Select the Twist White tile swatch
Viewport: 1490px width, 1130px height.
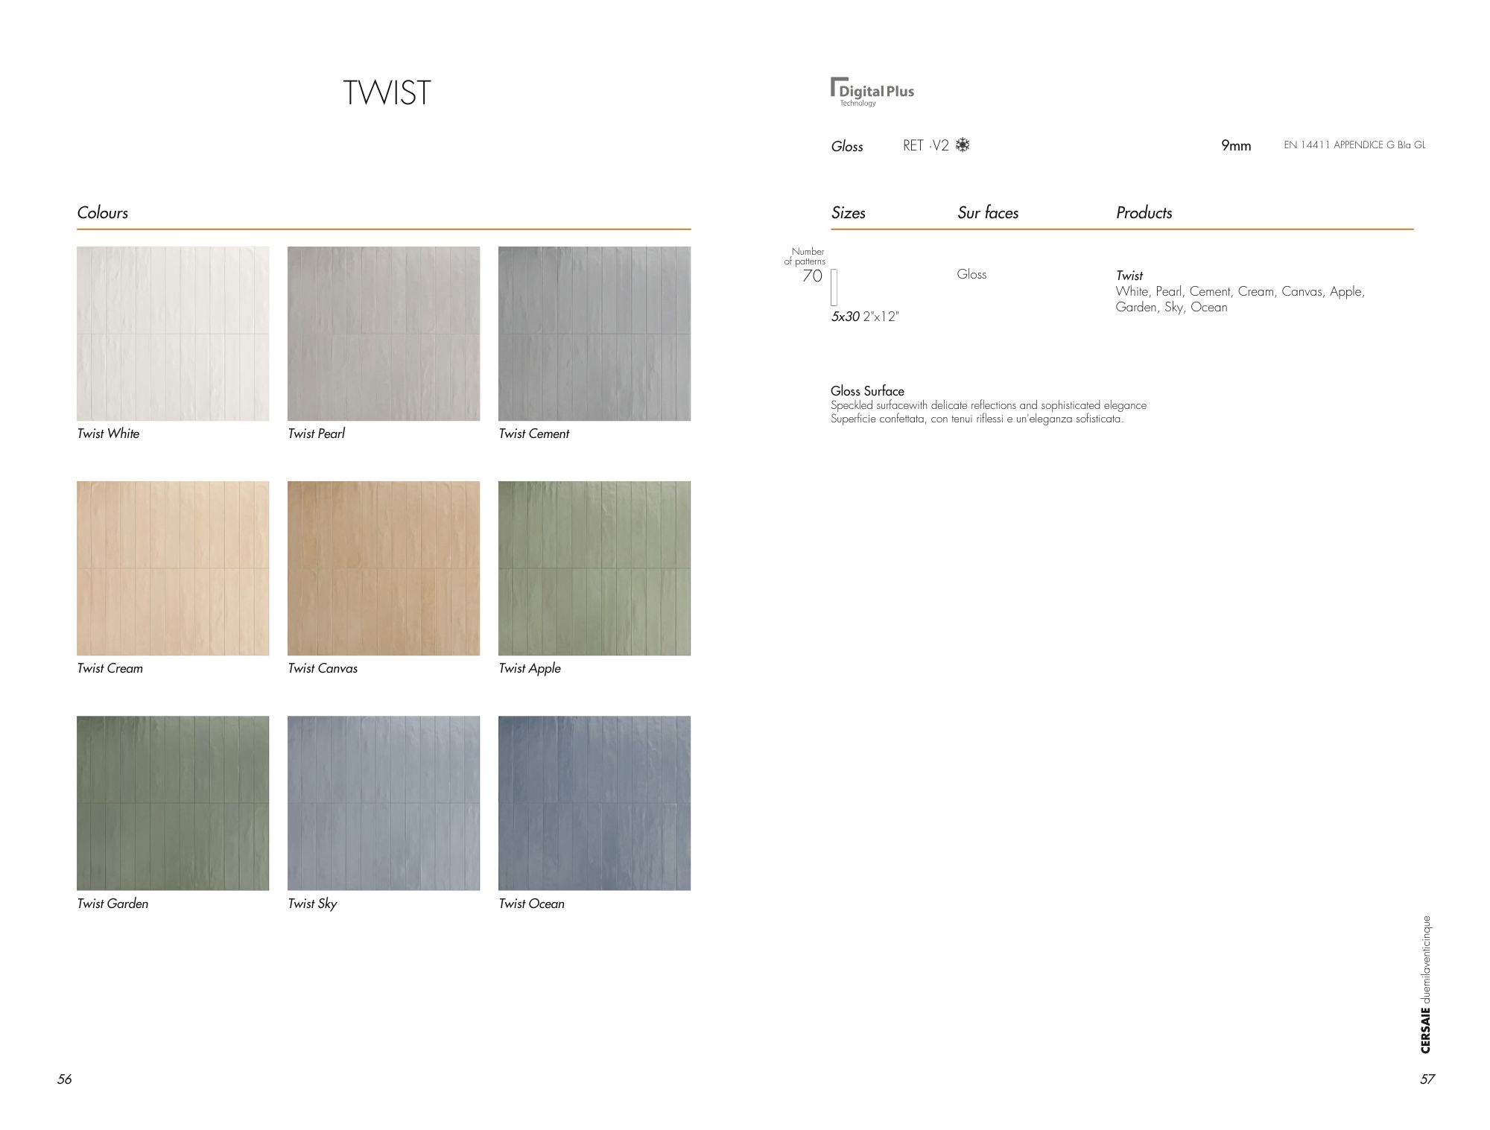[173, 334]
